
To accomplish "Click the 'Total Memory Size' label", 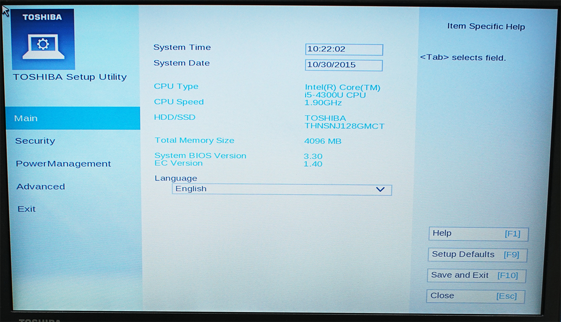I will tap(194, 140).
